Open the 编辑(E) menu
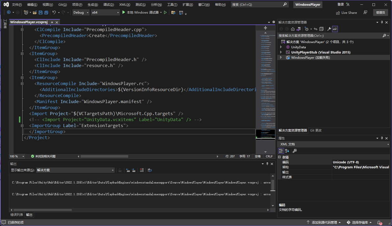 click(32, 5)
